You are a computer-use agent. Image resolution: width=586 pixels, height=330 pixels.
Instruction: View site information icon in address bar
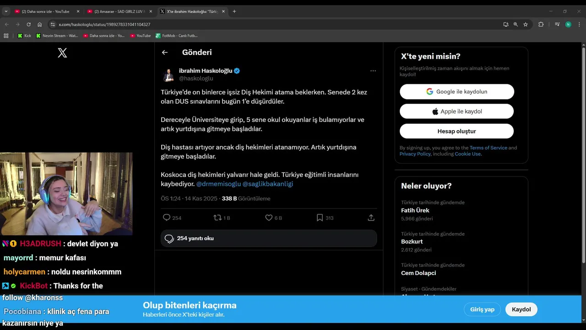(53, 24)
